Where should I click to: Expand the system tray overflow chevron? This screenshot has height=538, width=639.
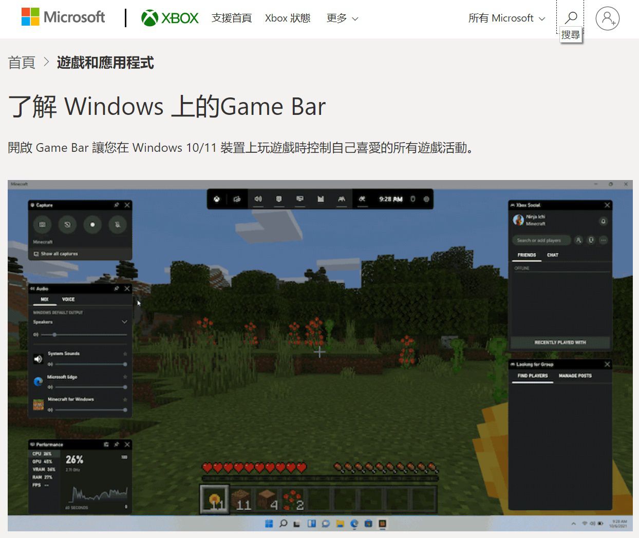(x=574, y=524)
